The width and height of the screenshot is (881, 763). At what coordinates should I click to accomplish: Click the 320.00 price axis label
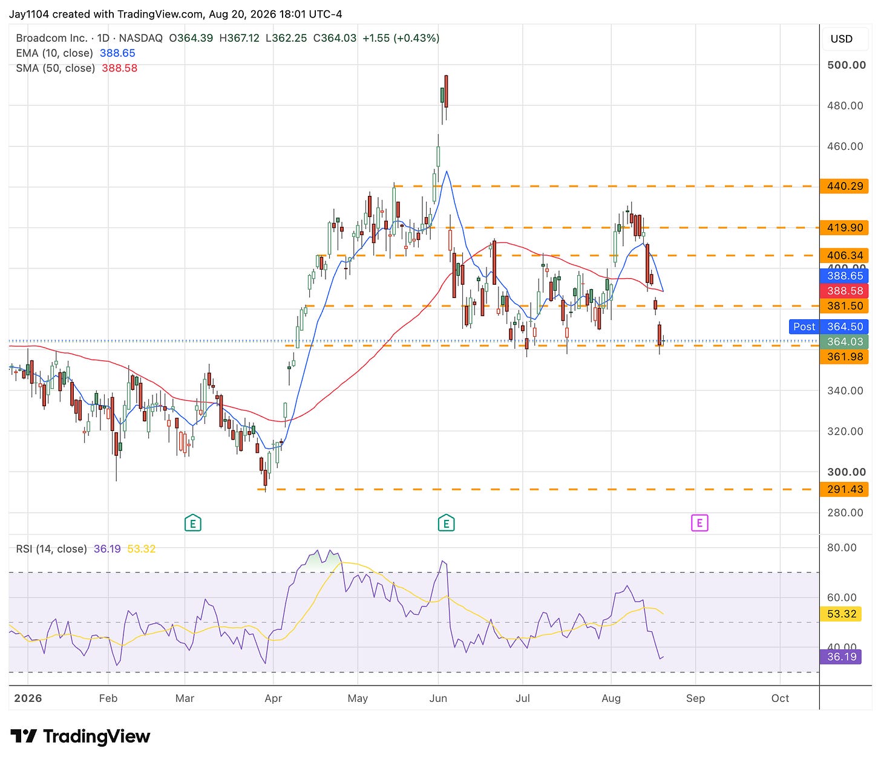click(x=845, y=431)
